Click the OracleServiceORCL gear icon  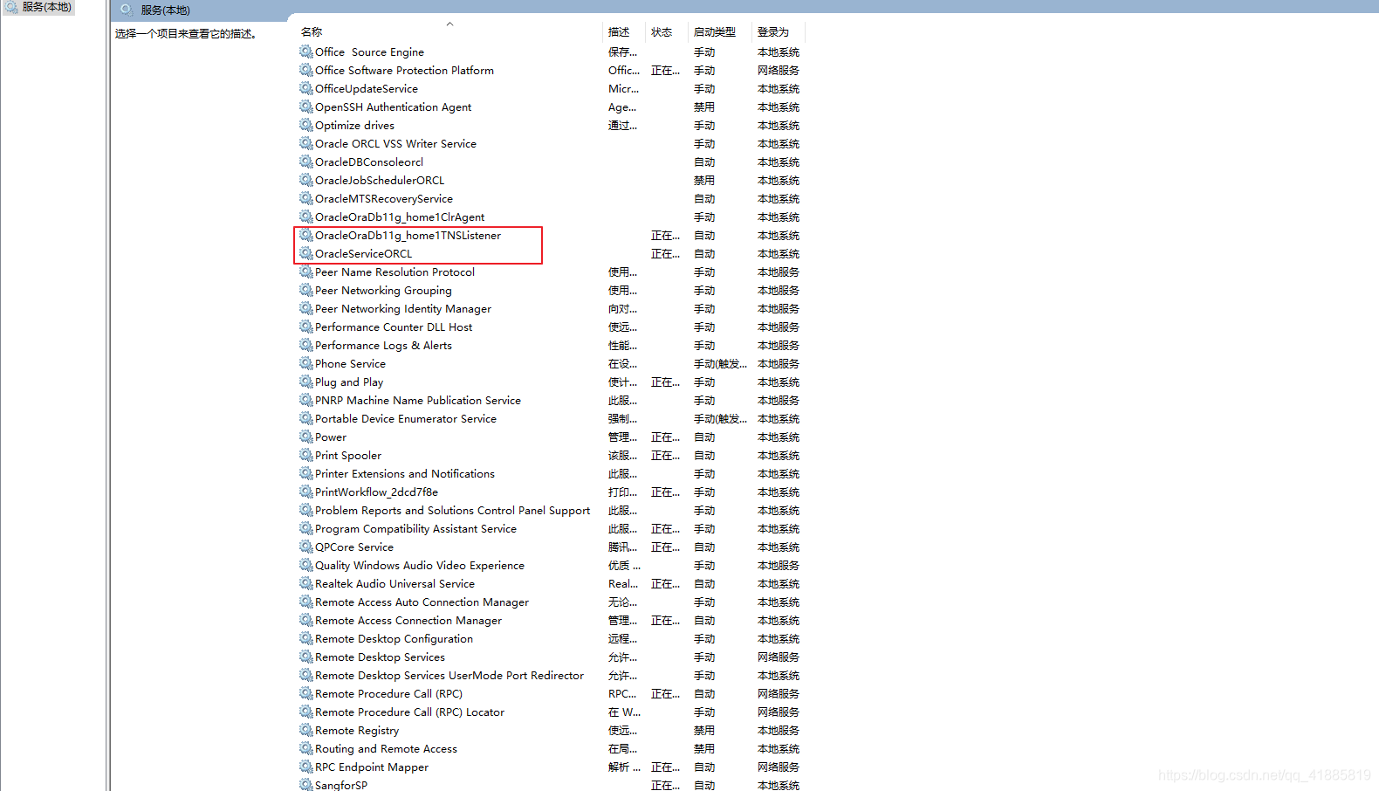point(306,253)
